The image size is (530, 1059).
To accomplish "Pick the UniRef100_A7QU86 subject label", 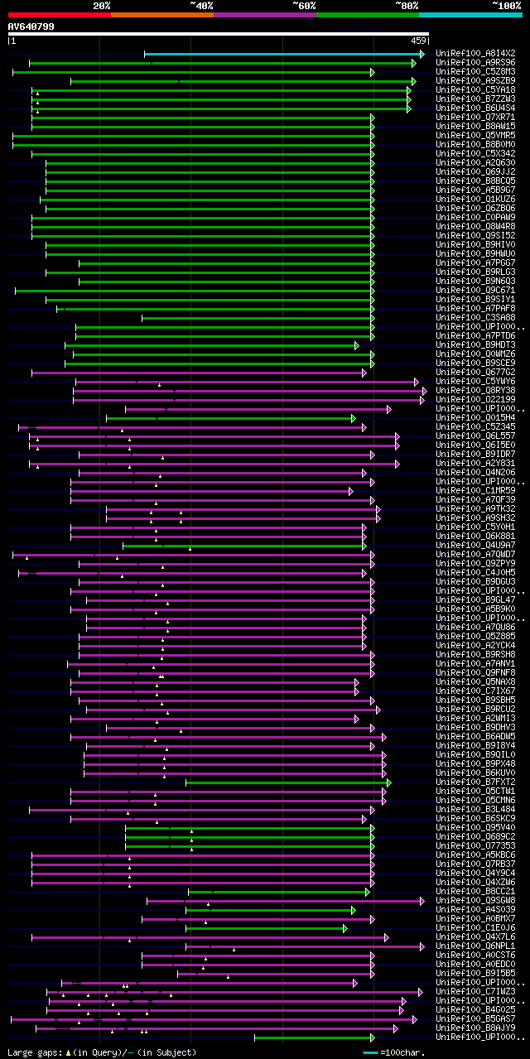I will click(475, 628).
